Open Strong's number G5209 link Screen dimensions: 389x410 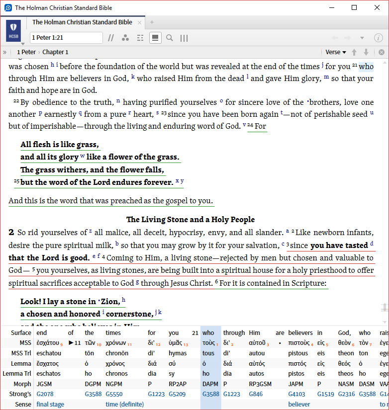pyautogui.click(x=177, y=394)
